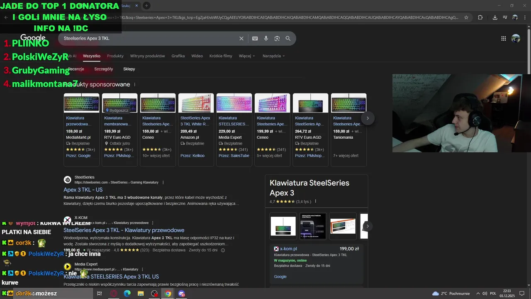The height and width of the screenshot is (299, 531).
Task: Open the volume control in tray
Action: [x=485, y=294]
